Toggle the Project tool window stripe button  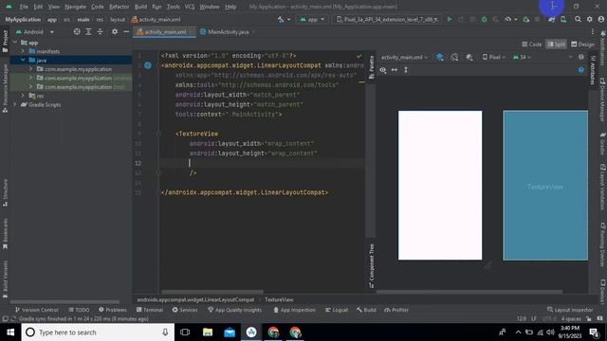[5, 42]
